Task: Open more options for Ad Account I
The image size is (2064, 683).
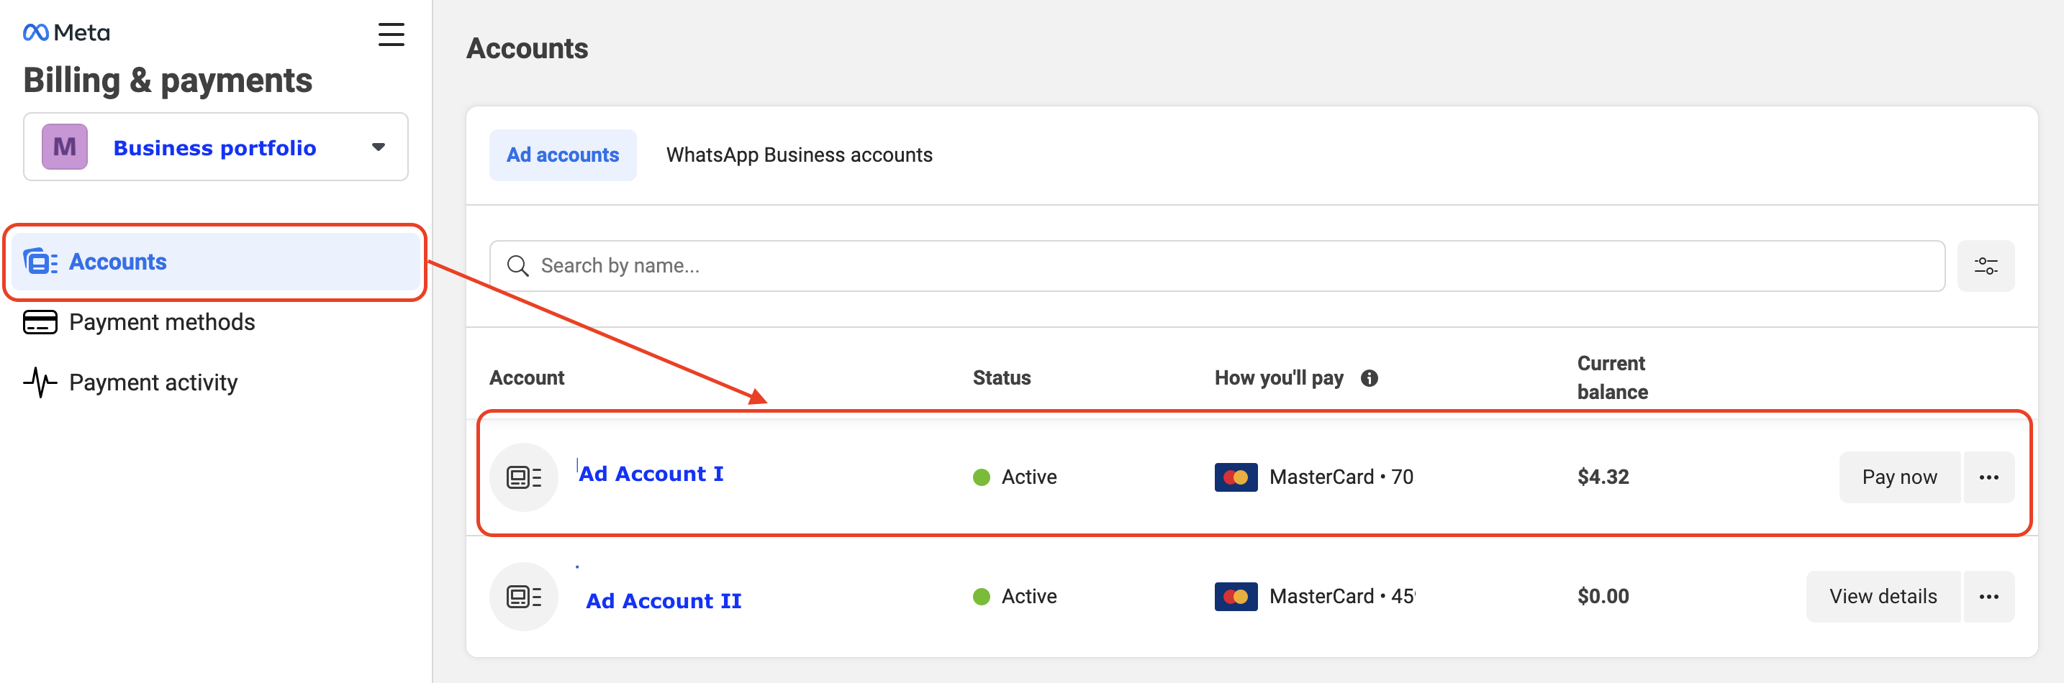Action: tap(1988, 477)
